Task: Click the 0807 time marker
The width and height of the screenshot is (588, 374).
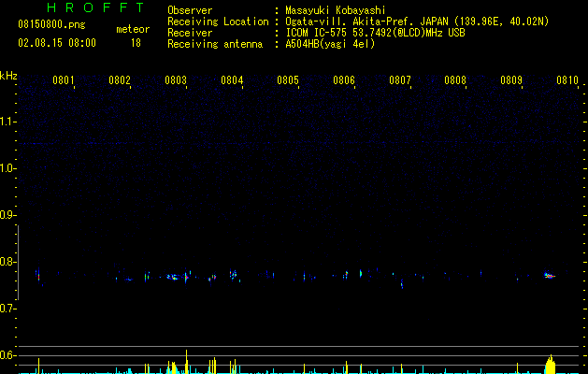Action: pos(400,80)
